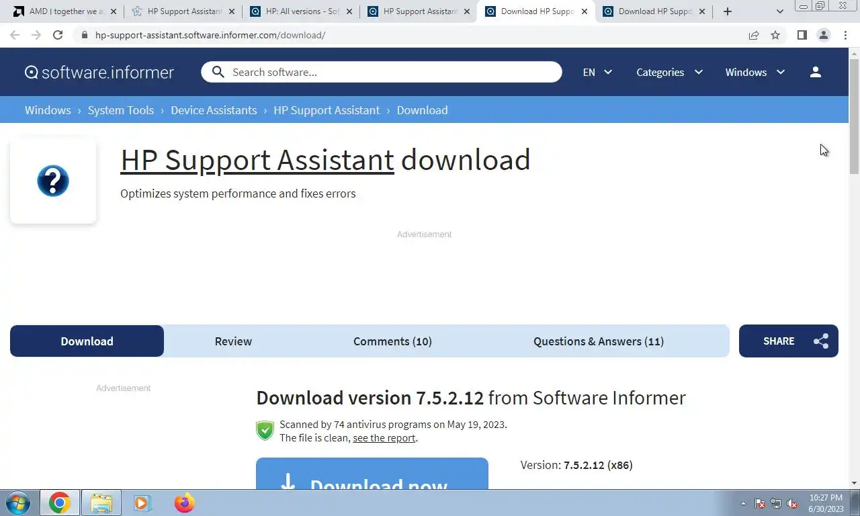Click the network tray icon

pyautogui.click(x=776, y=503)
